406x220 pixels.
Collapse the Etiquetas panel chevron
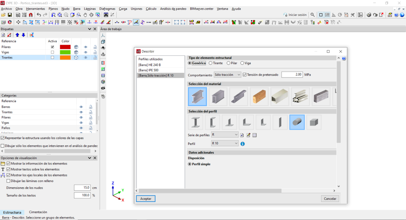pyautogui.click(x=90, y=29)
